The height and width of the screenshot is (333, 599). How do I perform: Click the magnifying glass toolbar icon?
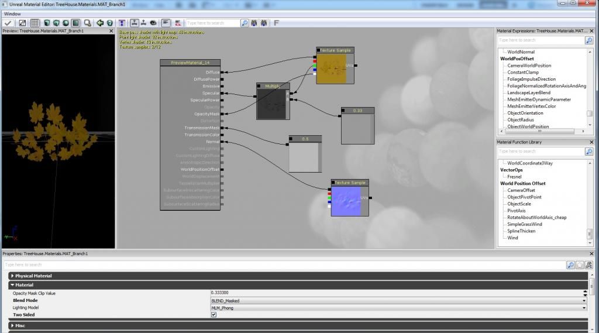(x=88, y=23)
